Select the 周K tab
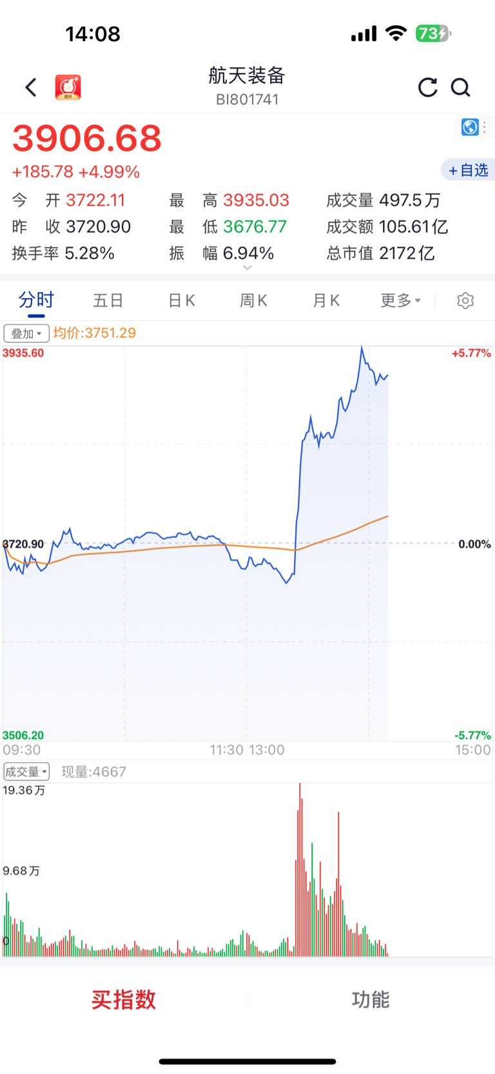Viewport: 495px width, 1074px height. [x=253, y=301]
